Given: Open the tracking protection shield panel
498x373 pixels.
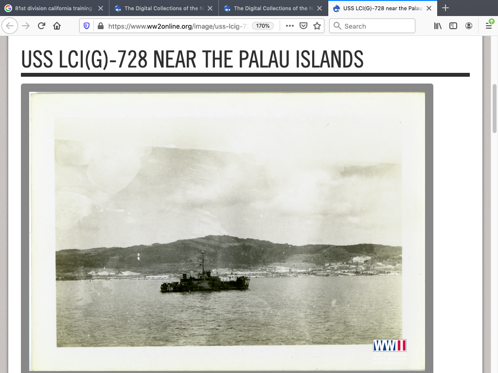Looking at the screenshot, I should point(87,26).
